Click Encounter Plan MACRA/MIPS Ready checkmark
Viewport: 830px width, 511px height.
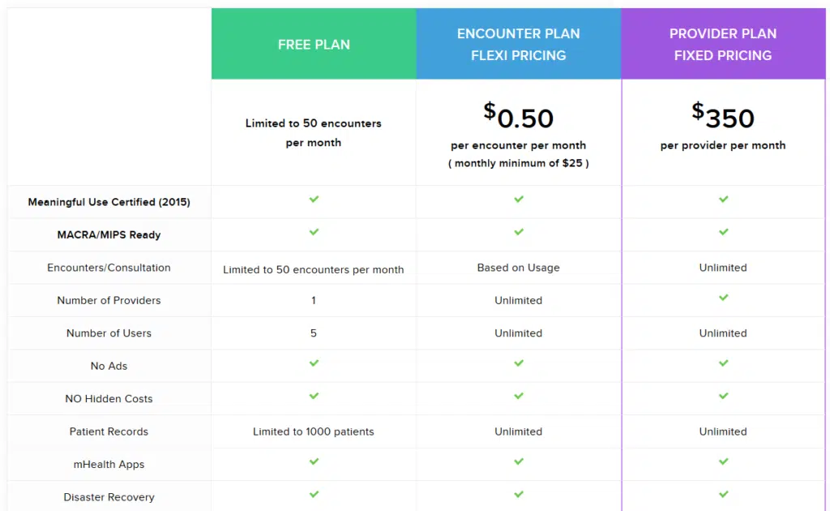coord(519,233)
